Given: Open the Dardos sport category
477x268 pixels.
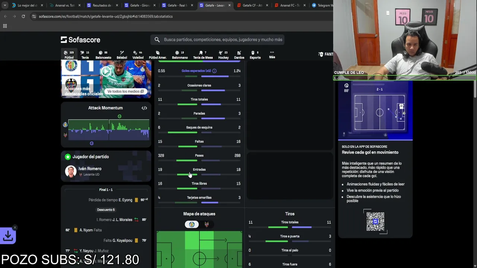Looking at the screenshot, I should pyautogui.click(x=239, y=55).
